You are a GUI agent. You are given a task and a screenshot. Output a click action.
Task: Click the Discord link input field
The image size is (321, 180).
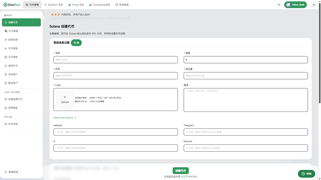pos(245,148)
